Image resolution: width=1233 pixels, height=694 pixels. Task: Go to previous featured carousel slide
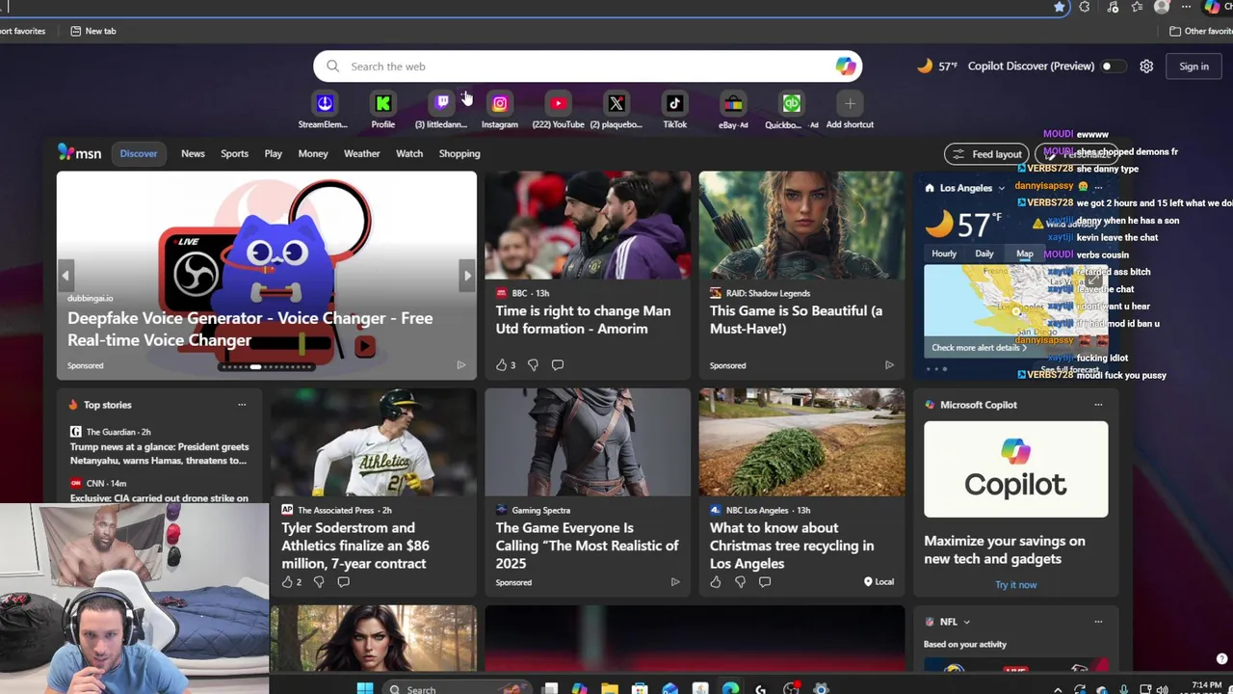click(66, 276)
